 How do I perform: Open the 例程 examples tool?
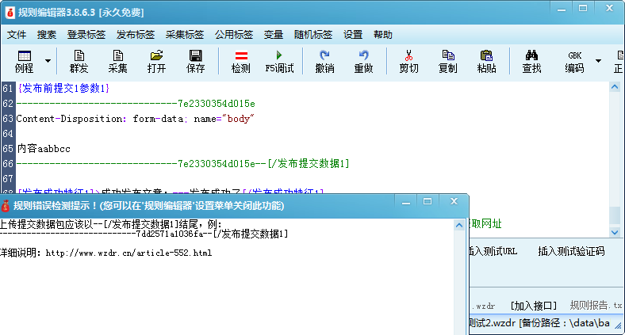point(25,61)
